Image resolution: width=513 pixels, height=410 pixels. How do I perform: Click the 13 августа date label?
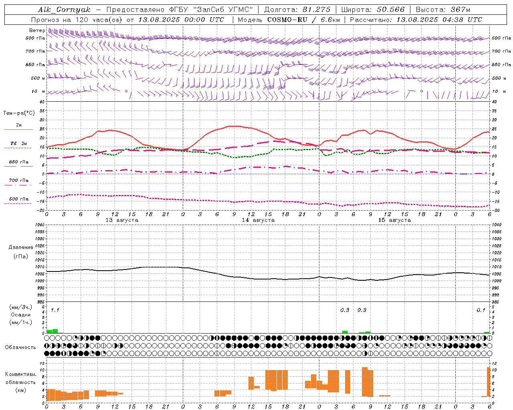(122, 220)
